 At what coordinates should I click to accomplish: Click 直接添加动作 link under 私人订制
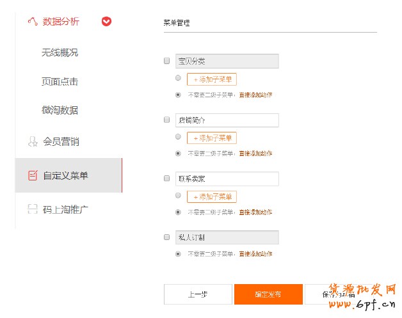[x=255, y=254]
